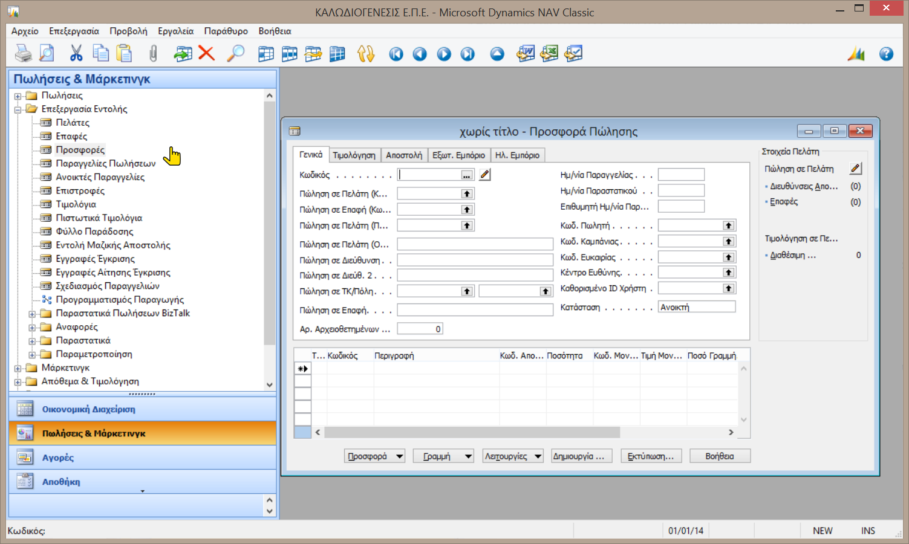Open the Επεξεργασία menu
This screenshot has width=909, height=544.
pos(74,31)
